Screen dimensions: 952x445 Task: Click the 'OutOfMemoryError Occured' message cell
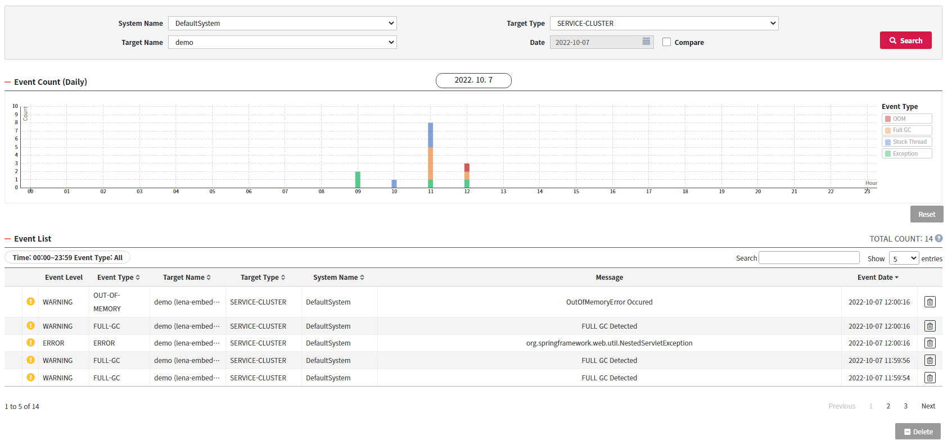(610, 302)
